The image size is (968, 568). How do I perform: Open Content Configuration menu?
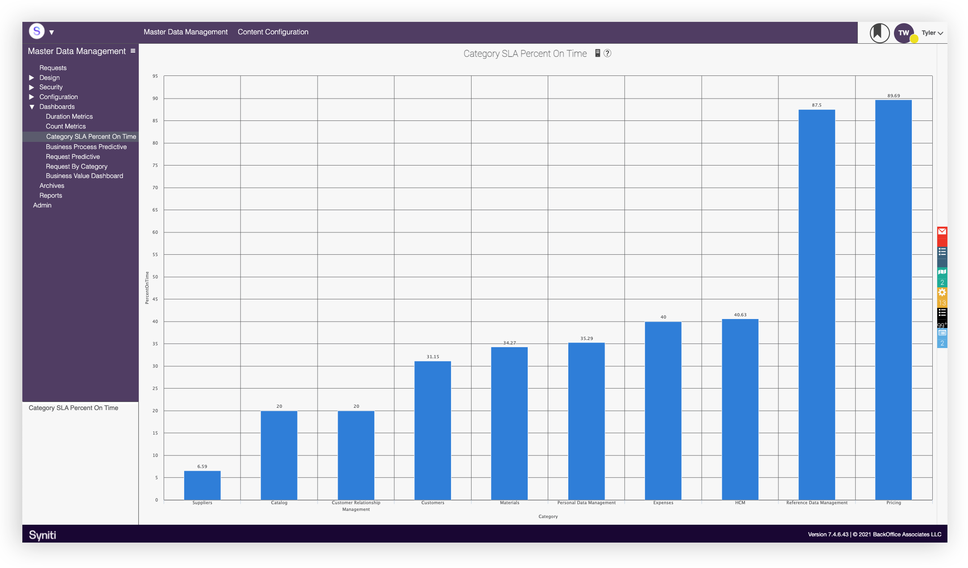click(x=273, y=32)
